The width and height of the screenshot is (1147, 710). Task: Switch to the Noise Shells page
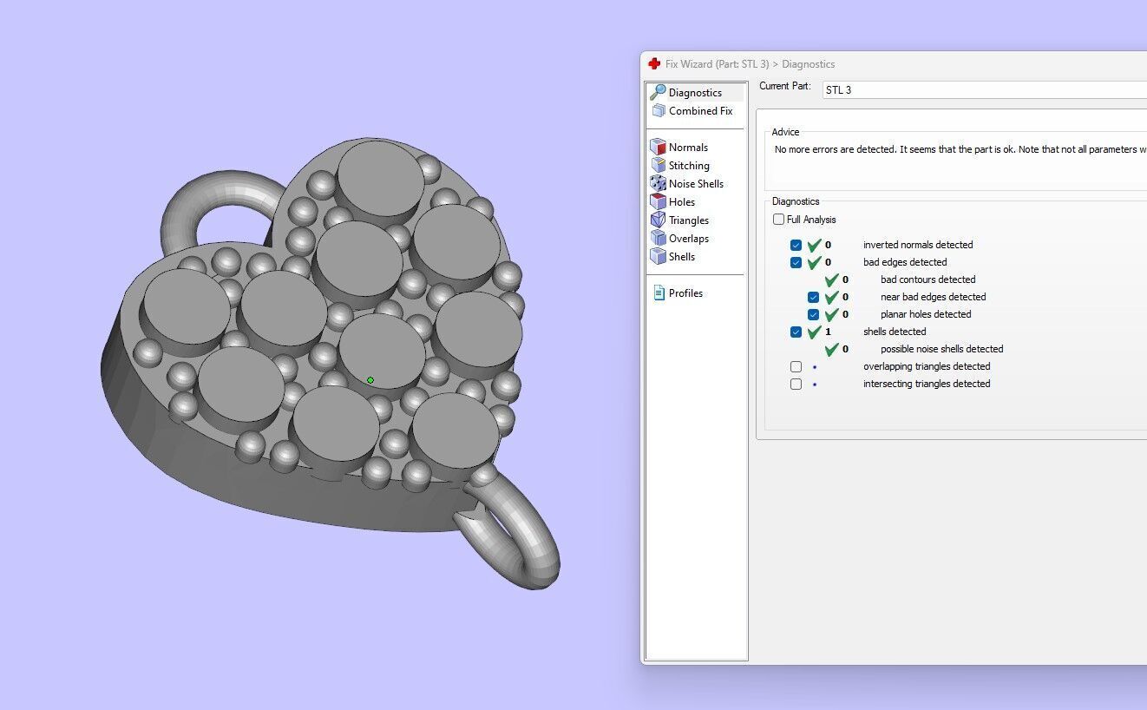pyautogui.click(x=696, y=183)
